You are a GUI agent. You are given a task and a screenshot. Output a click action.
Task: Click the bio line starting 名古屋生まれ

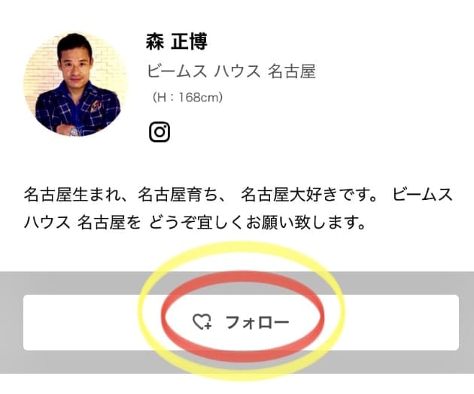coord(238,194)
